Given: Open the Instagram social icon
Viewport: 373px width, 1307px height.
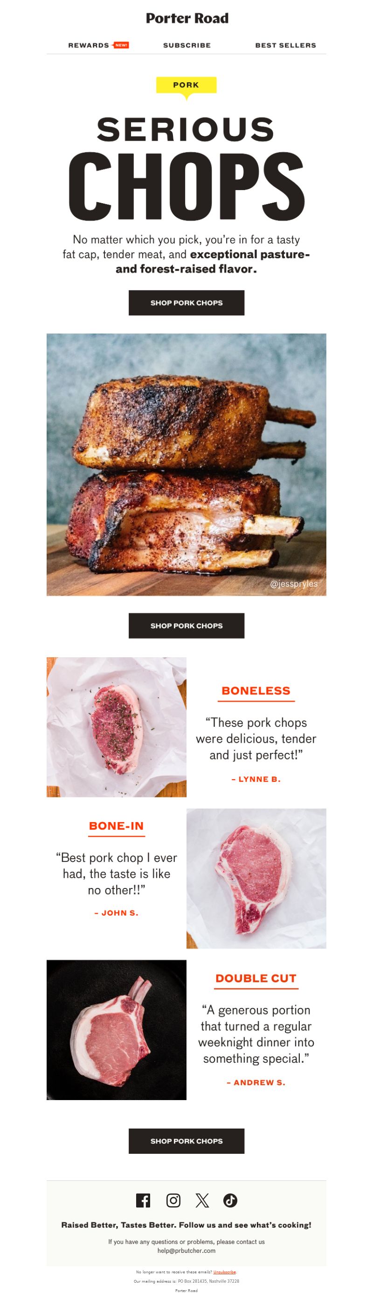Looking at the screenshot, I should pyautogui.click(x=173, y=1200).
